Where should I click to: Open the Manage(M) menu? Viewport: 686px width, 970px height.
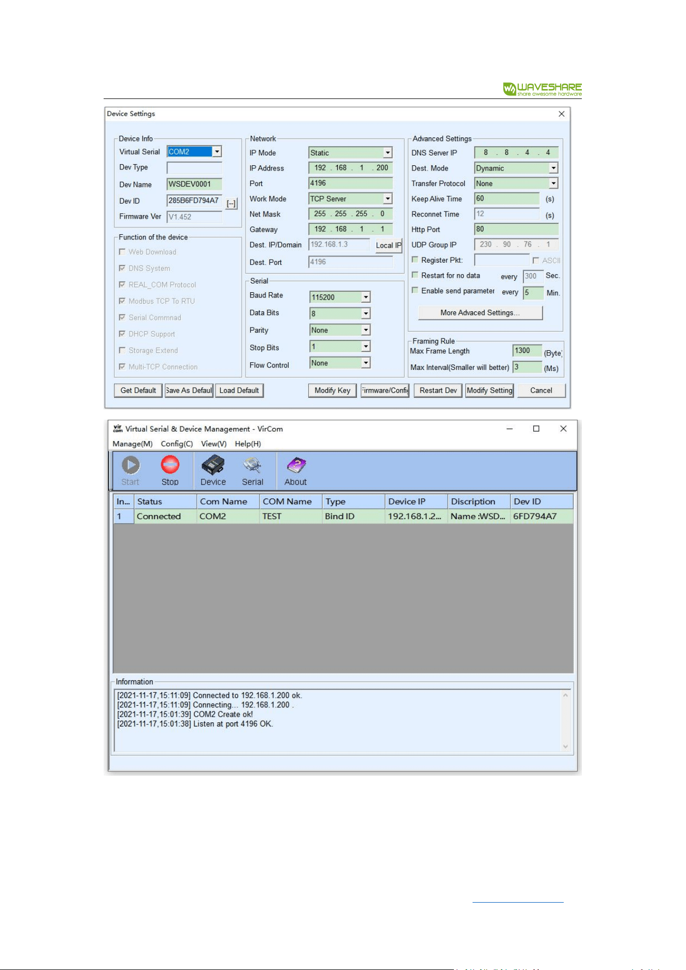point(133,444)
